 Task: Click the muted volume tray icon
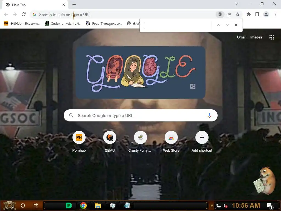(x=225, y=206)
